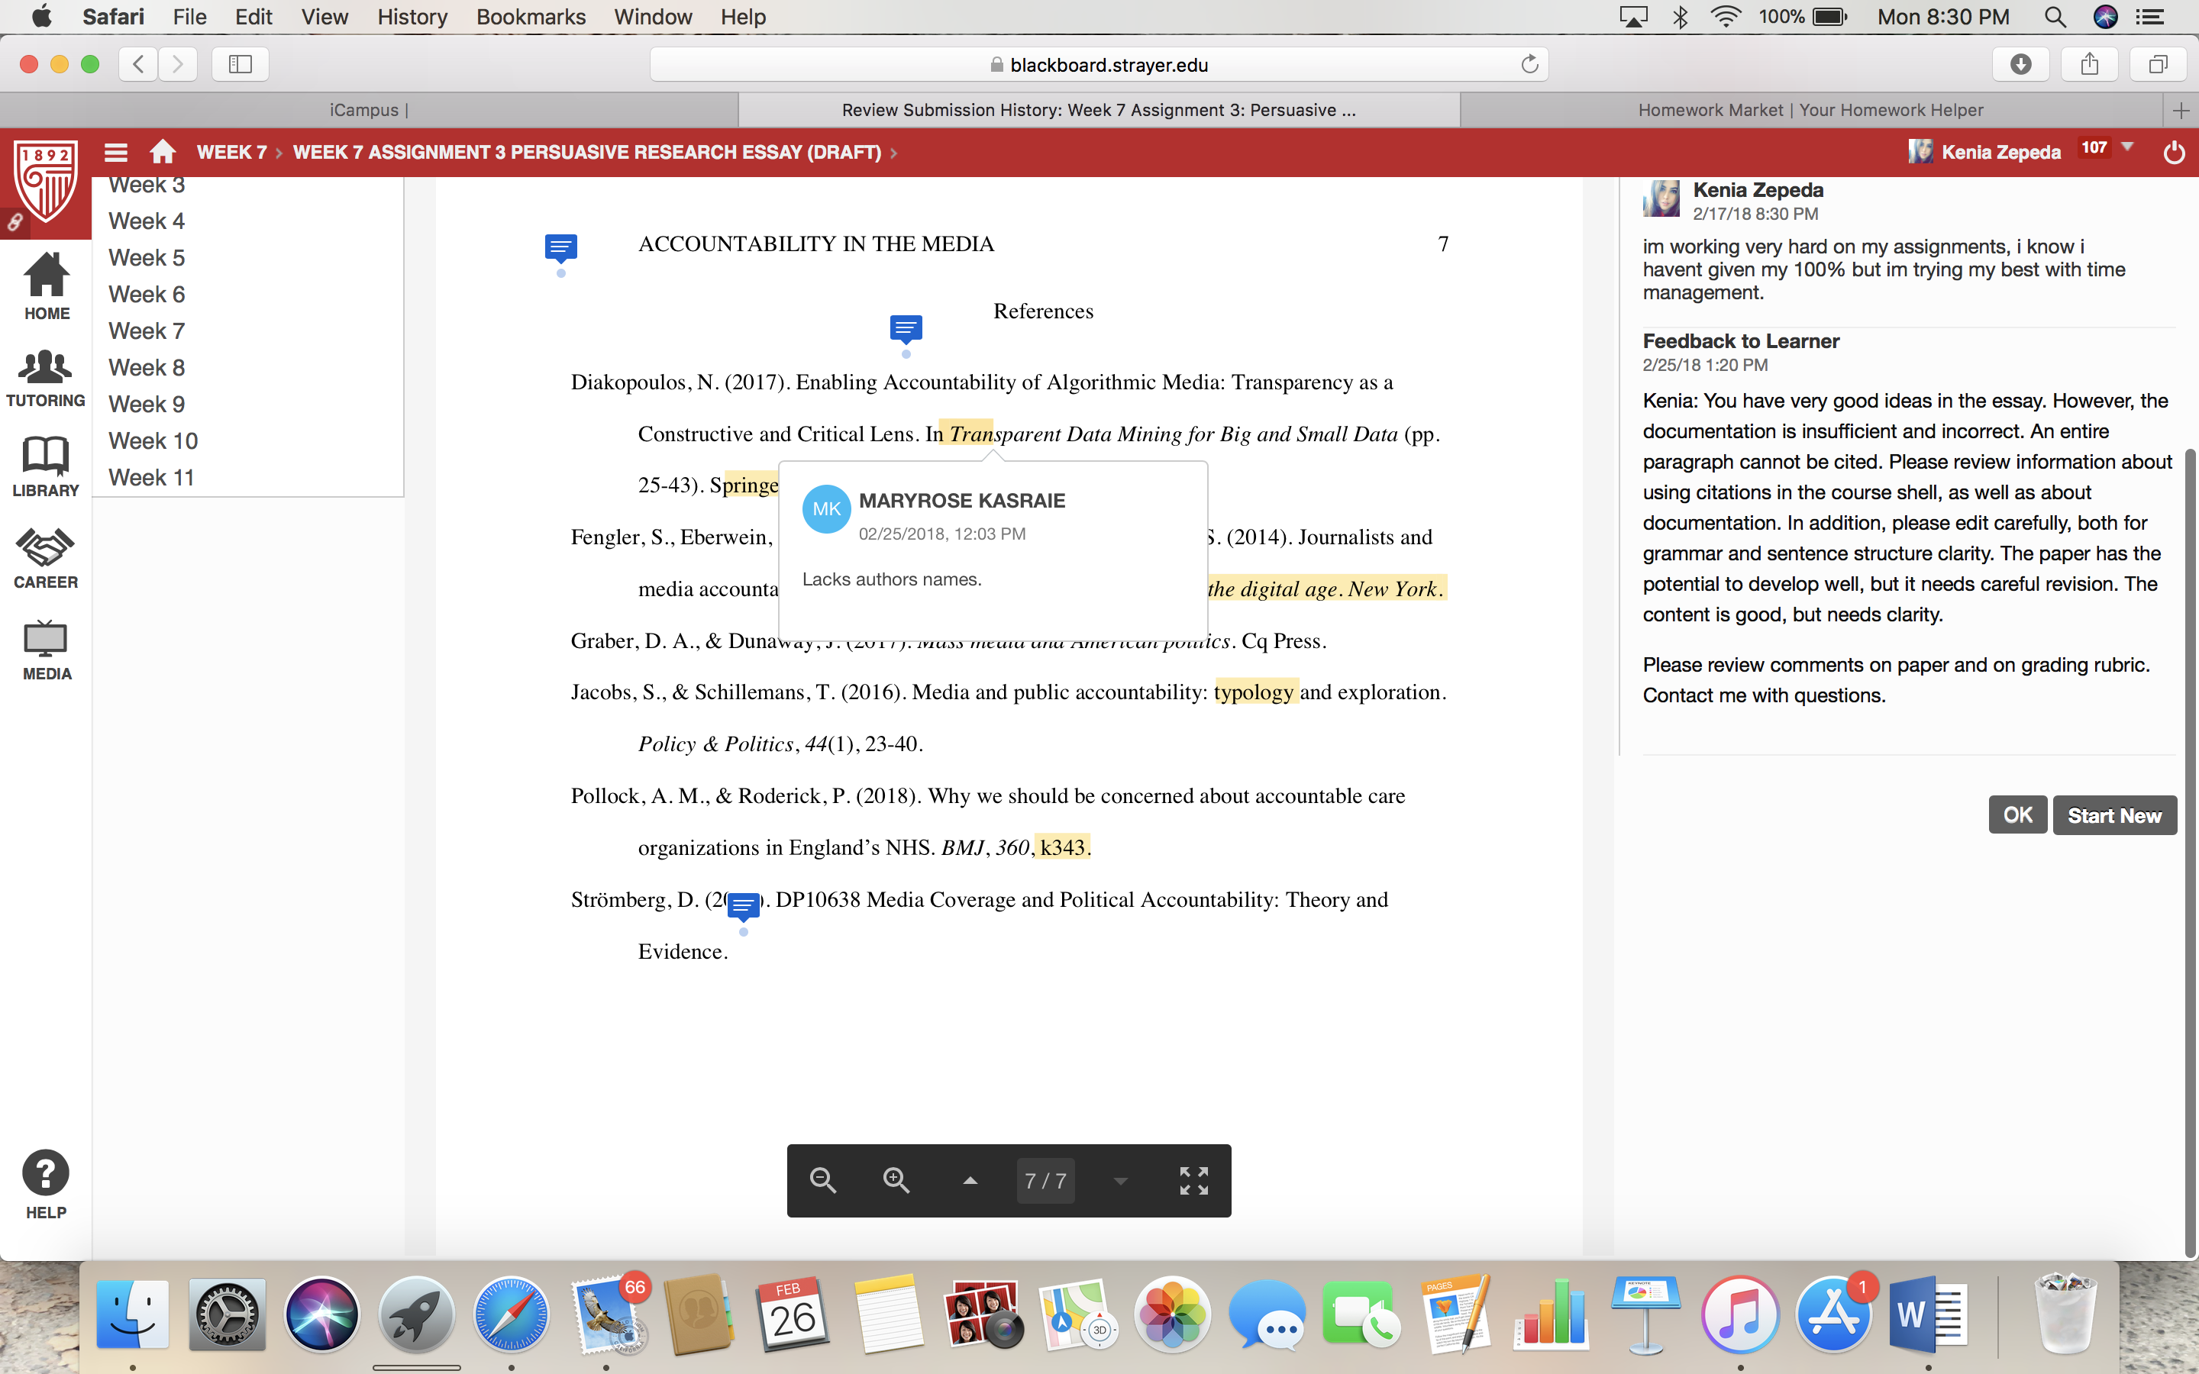Toggle the Safari sidebar button
2199x1374 pixels.
[240, 65]
